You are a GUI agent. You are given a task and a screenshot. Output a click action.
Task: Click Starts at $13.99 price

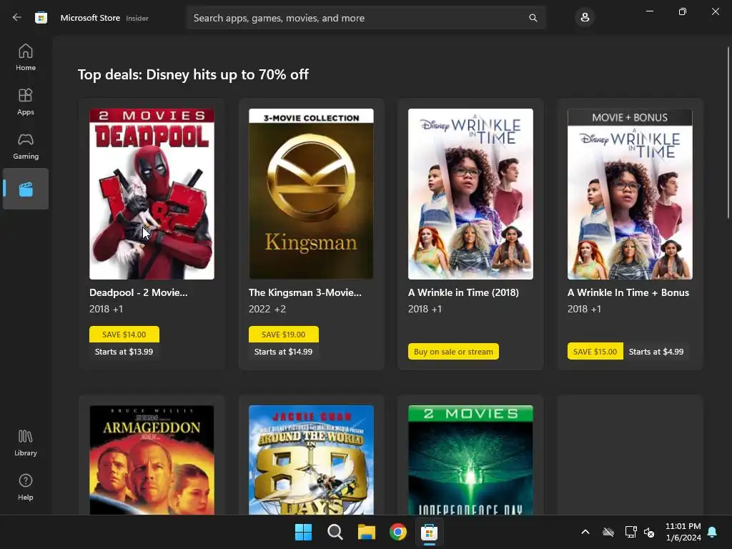(124, 352)
